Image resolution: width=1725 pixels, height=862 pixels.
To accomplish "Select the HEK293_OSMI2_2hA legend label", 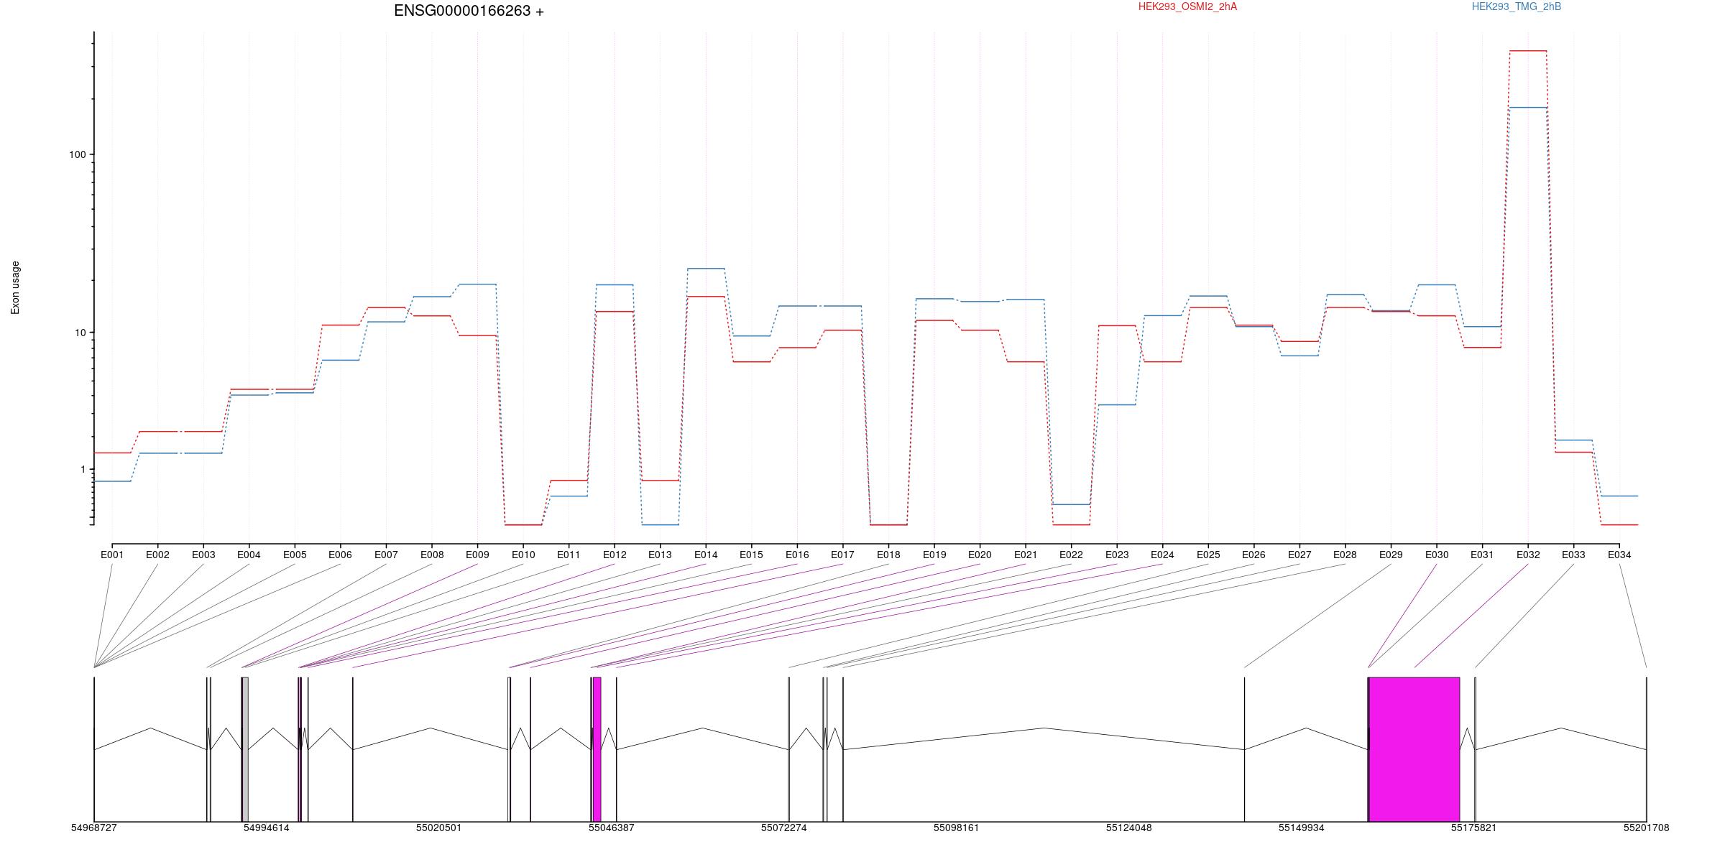I will tap(1187, 6).
